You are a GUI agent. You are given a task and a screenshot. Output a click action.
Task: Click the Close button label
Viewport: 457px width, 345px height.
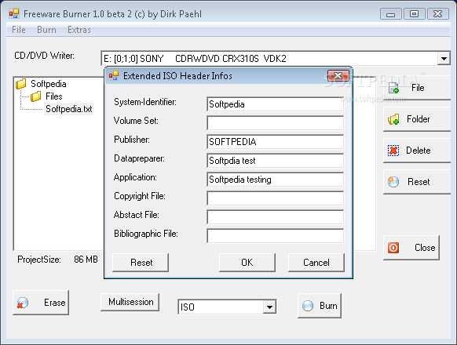click(425, 248)
